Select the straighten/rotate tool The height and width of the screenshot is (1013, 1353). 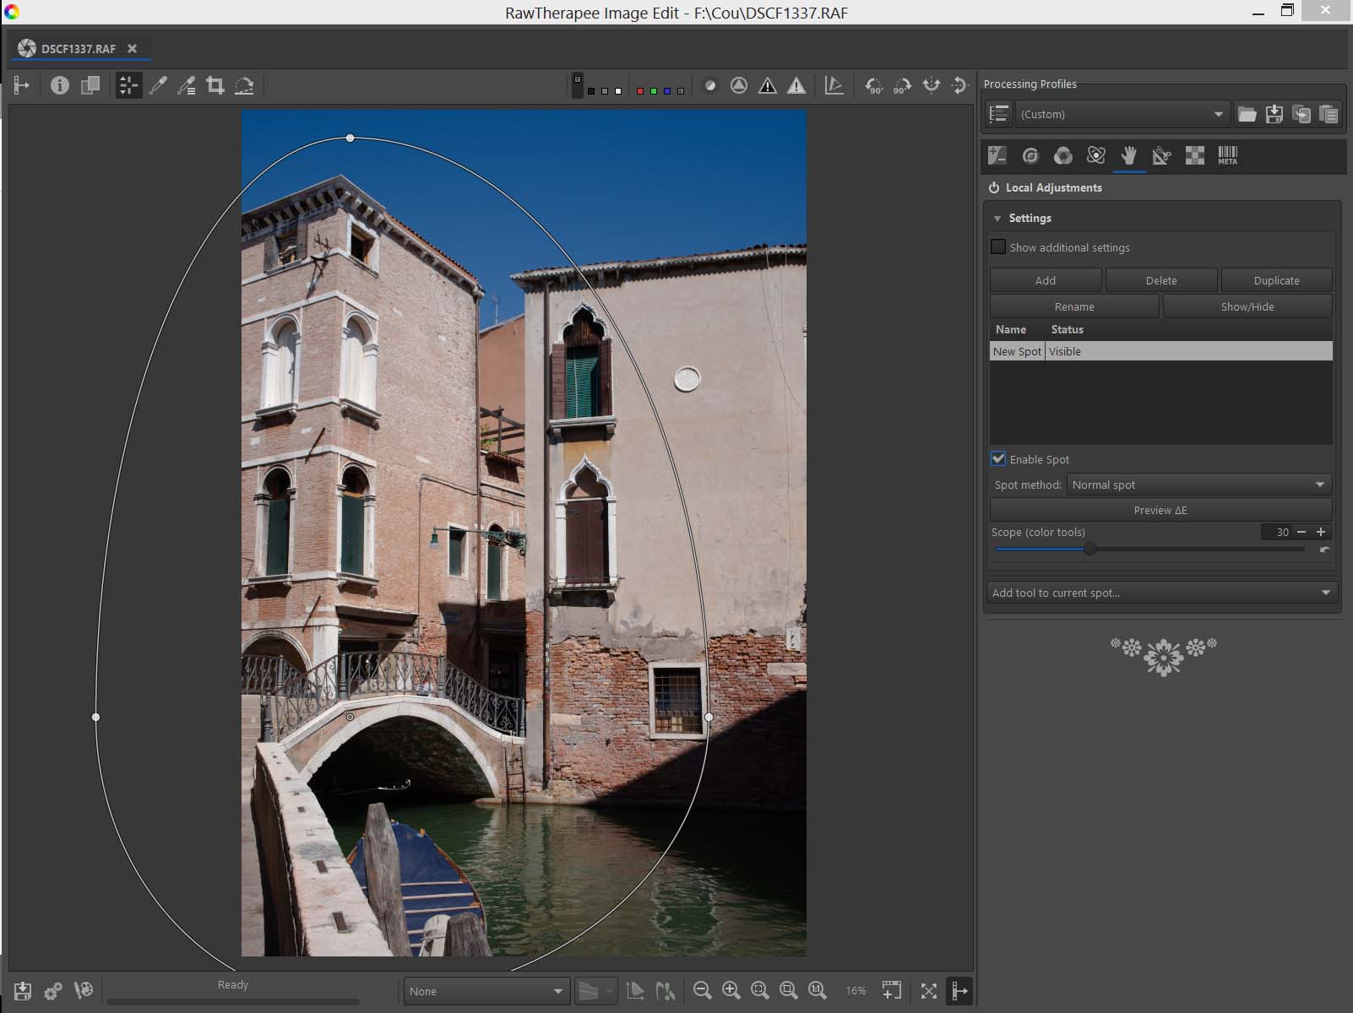tap(244, 85)
